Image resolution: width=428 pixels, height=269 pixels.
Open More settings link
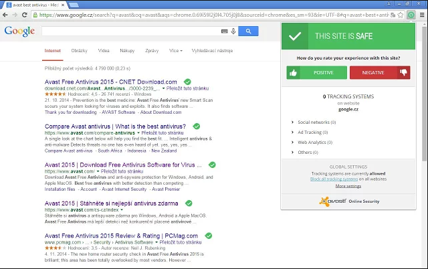tap(348, 186)
